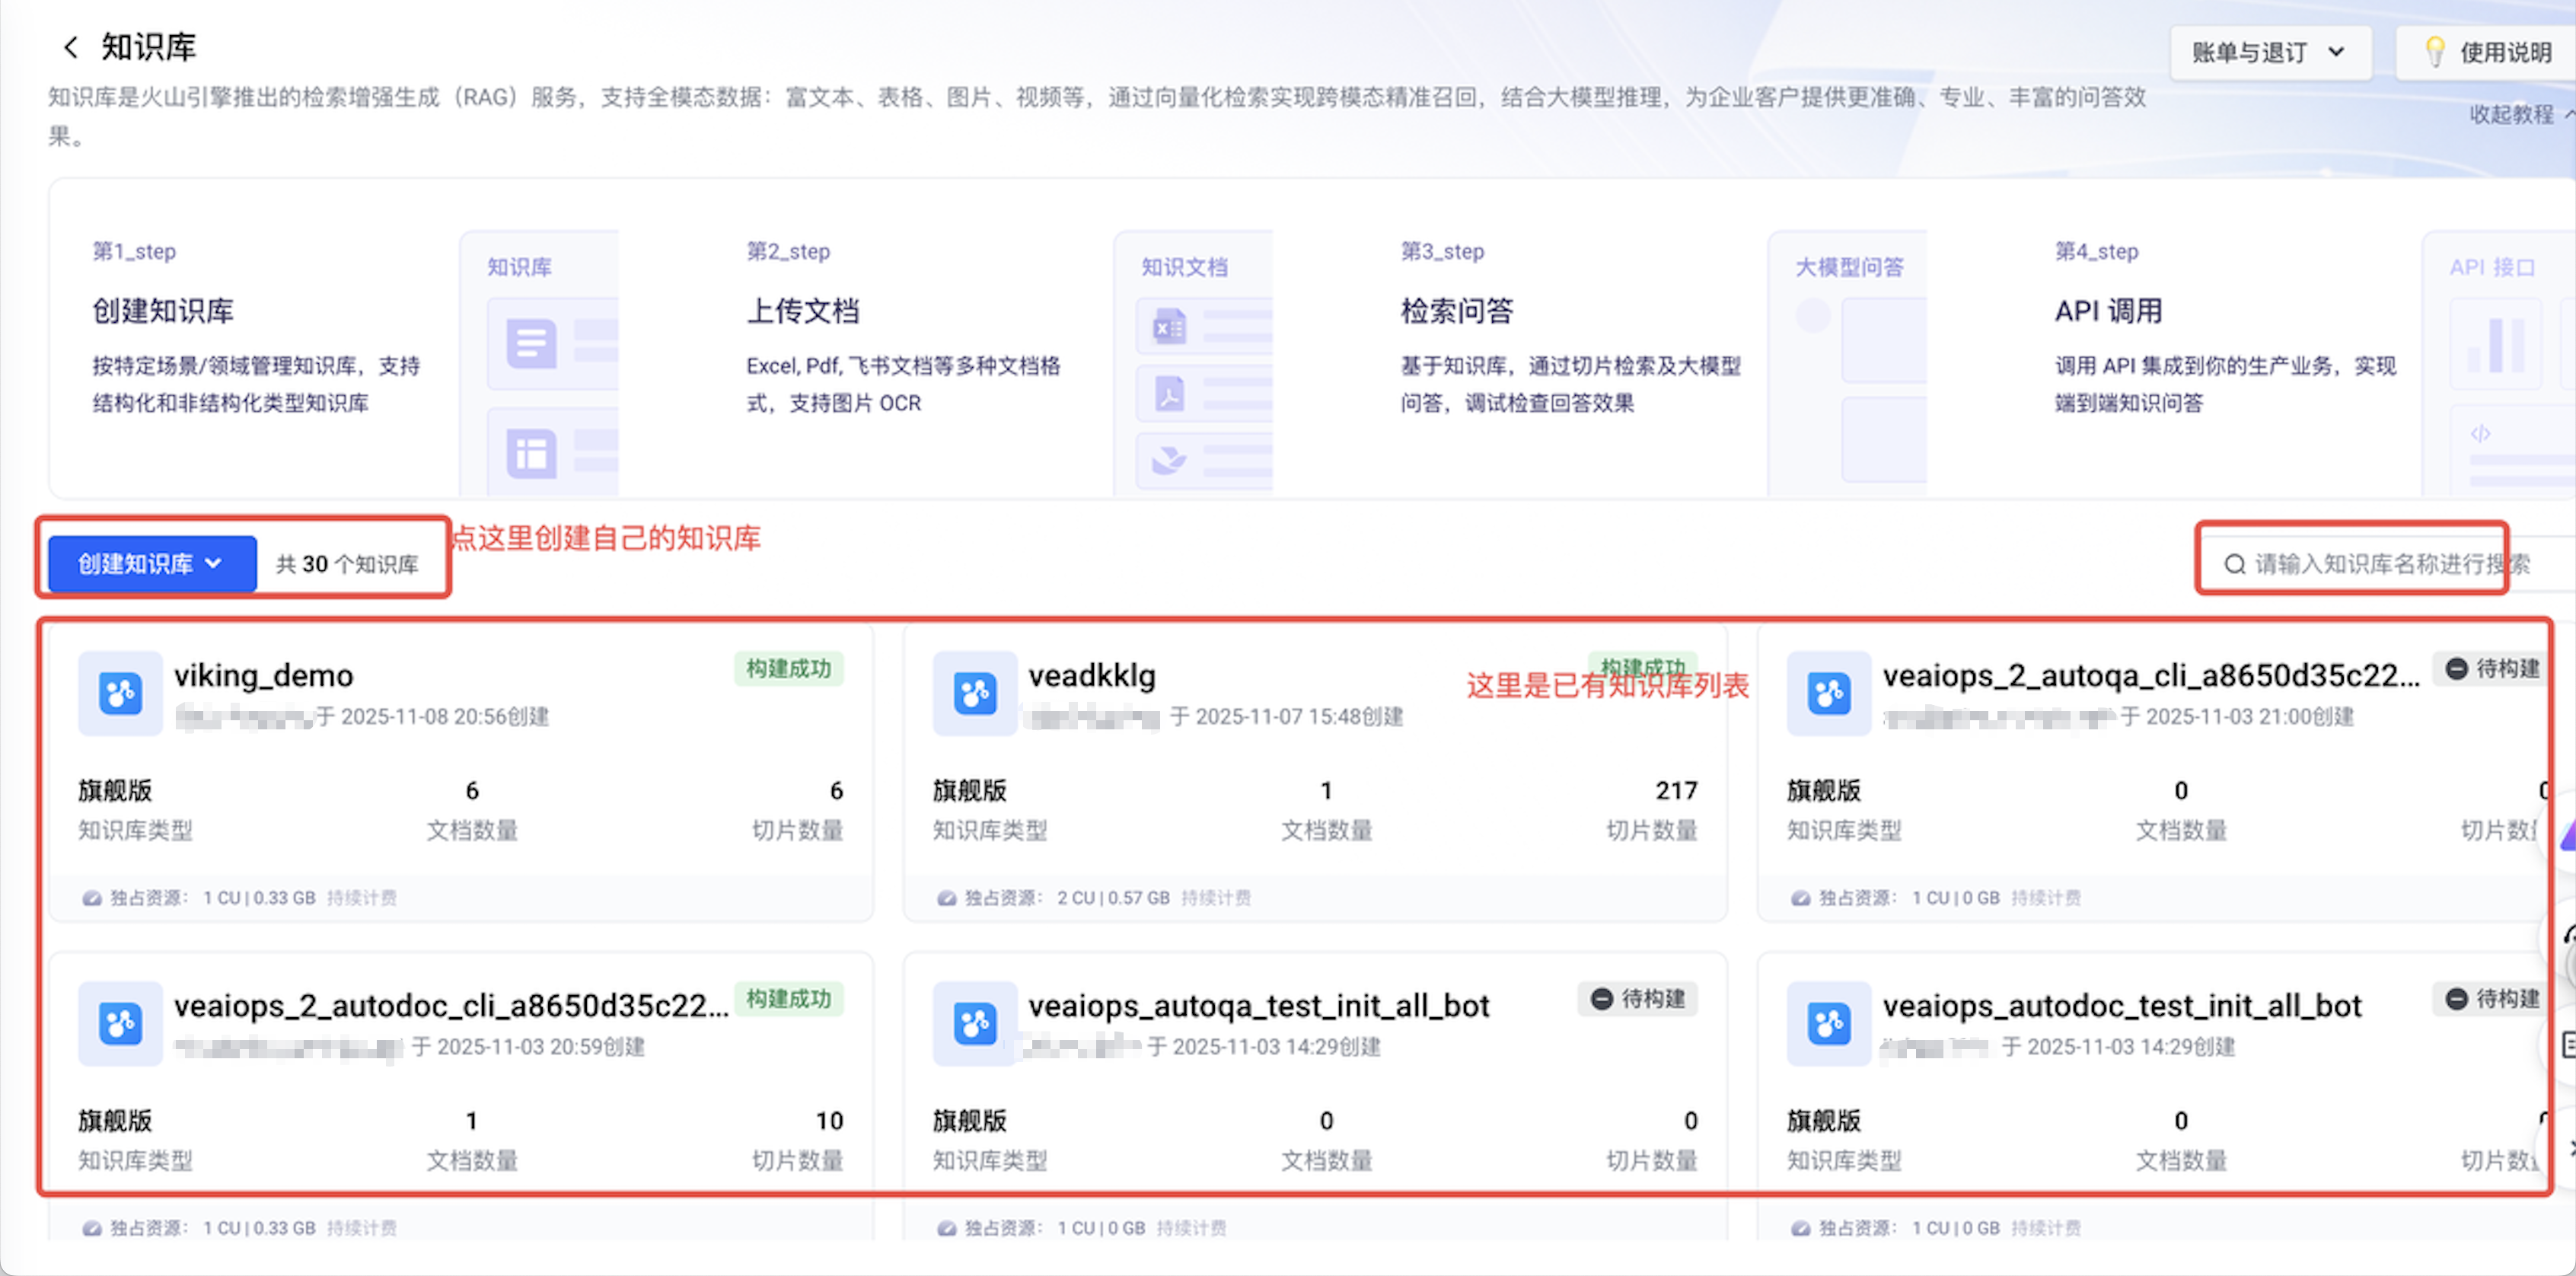
Task: Click the veaiops_autodoc_test_init_all_bot card icon
Action: tap(1828, 1023)
